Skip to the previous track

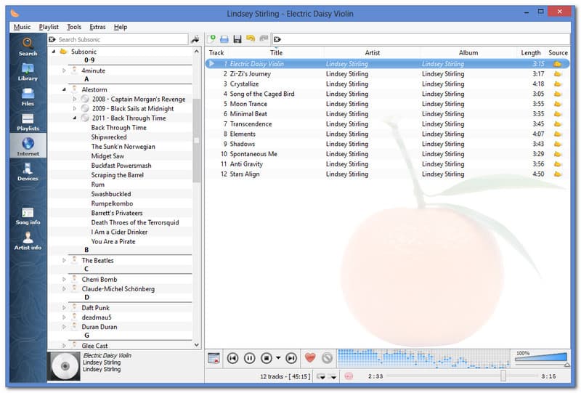(x=232, y=358)
